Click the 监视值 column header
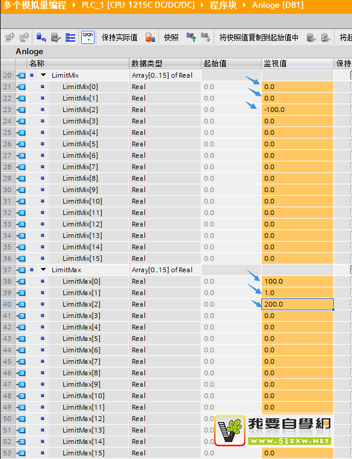This screenshot has height=459, width=352. [x=297, y=63]
